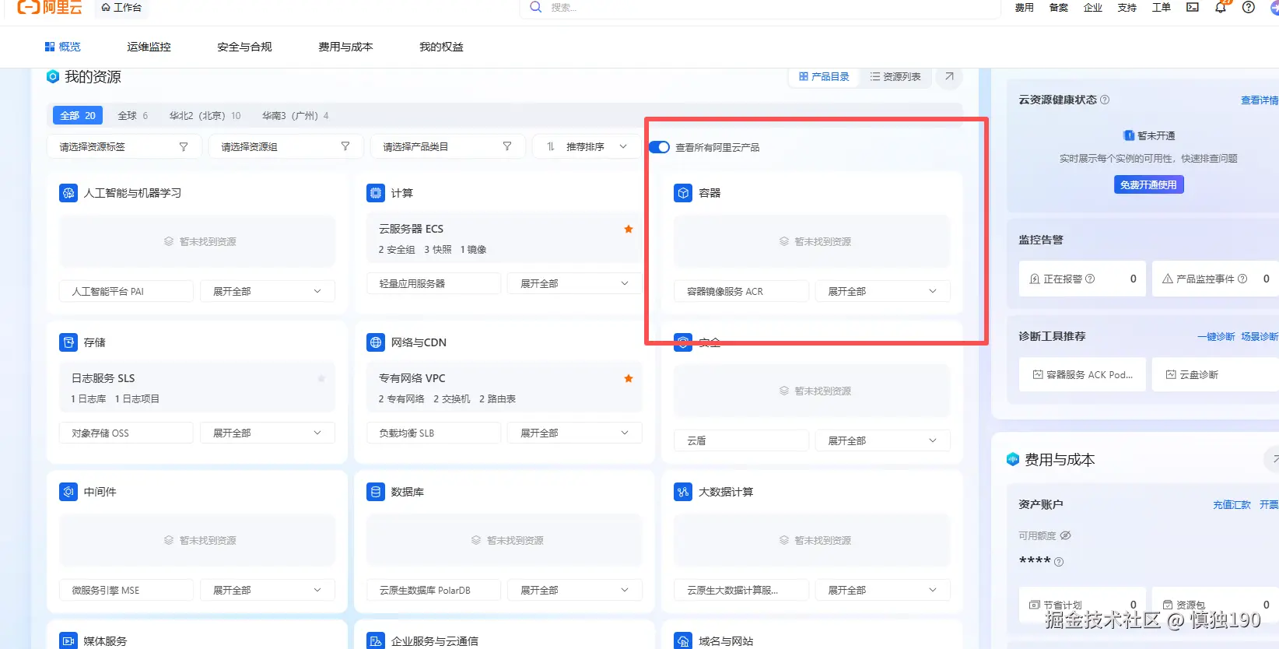Expand 展开全部 in the 网络与CDN card
The height and width of the screenshot is (649, 1279).
pos(575,433)
